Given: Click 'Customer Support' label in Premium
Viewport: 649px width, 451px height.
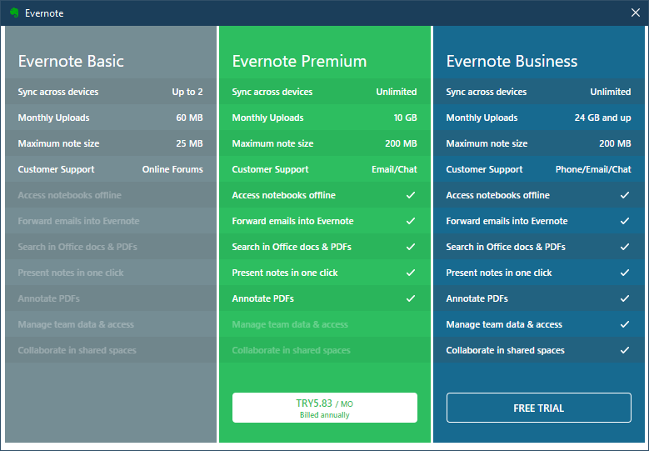Looking at the screenshot, I should [x=270, y=169].
